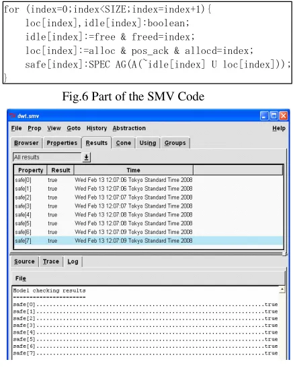The width and height of the screenshot is (293, 368).
Task: Select the safe[2] result row
Action: 149,197
